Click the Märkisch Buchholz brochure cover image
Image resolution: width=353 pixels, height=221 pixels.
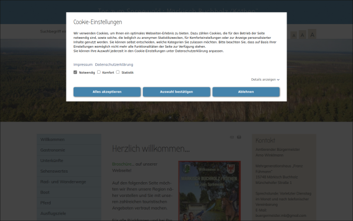click(x=209, y=191)
